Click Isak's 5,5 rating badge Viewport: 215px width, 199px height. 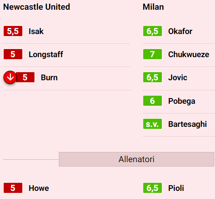pos(13,31)
